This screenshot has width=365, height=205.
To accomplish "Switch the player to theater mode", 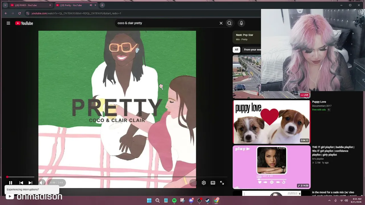I will click(x=213, y=183).
